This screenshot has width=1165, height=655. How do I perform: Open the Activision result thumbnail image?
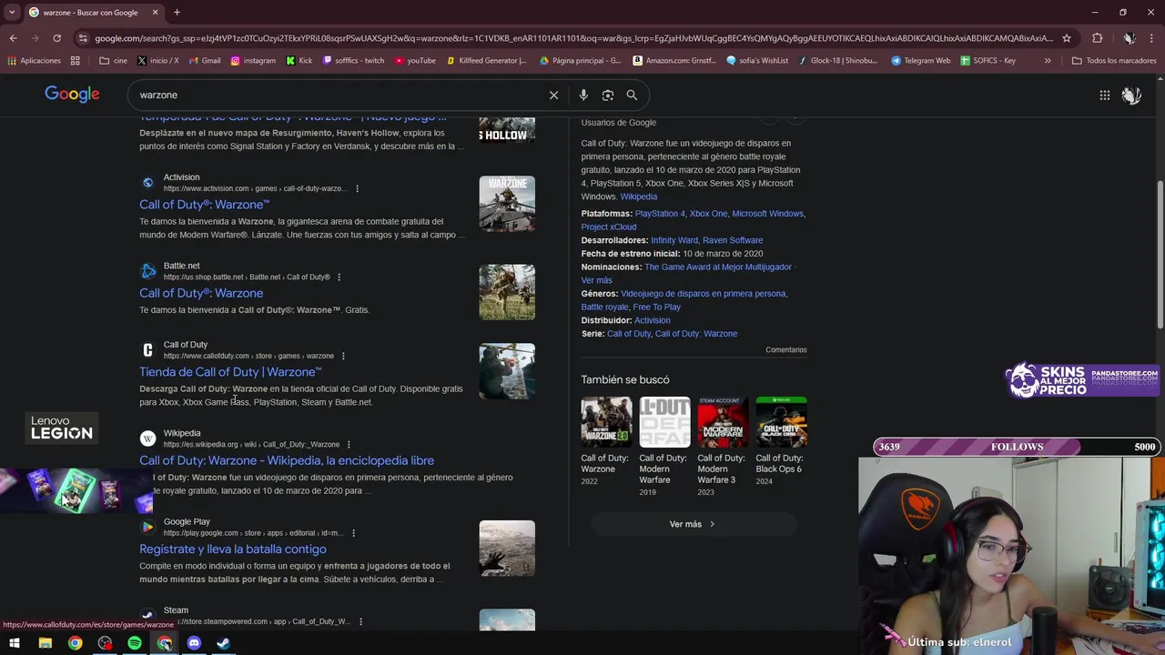pyautogui.click(x=507, y=204)
